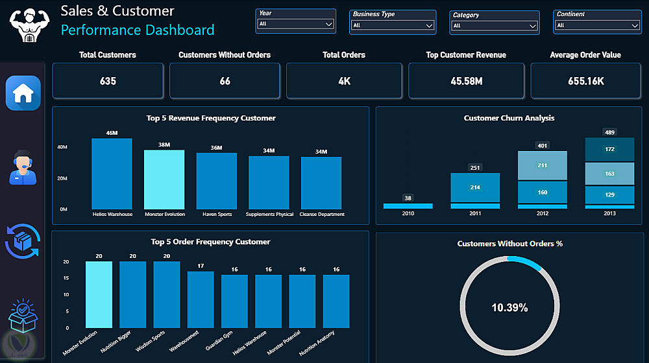Expand the Year filter dropdown
This screenshot has width=649, height=363.
pyautogui.click(x=295, y=24)
